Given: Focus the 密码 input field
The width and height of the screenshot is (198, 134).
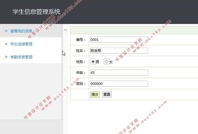Looking at the screenshot, I should (x=119, y=84).
